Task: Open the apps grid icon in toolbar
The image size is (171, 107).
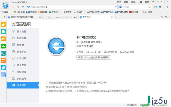Action: [155, 7]
